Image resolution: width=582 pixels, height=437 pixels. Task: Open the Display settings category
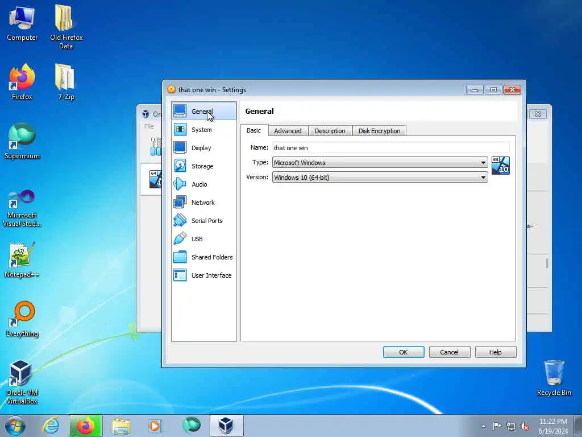204,147
